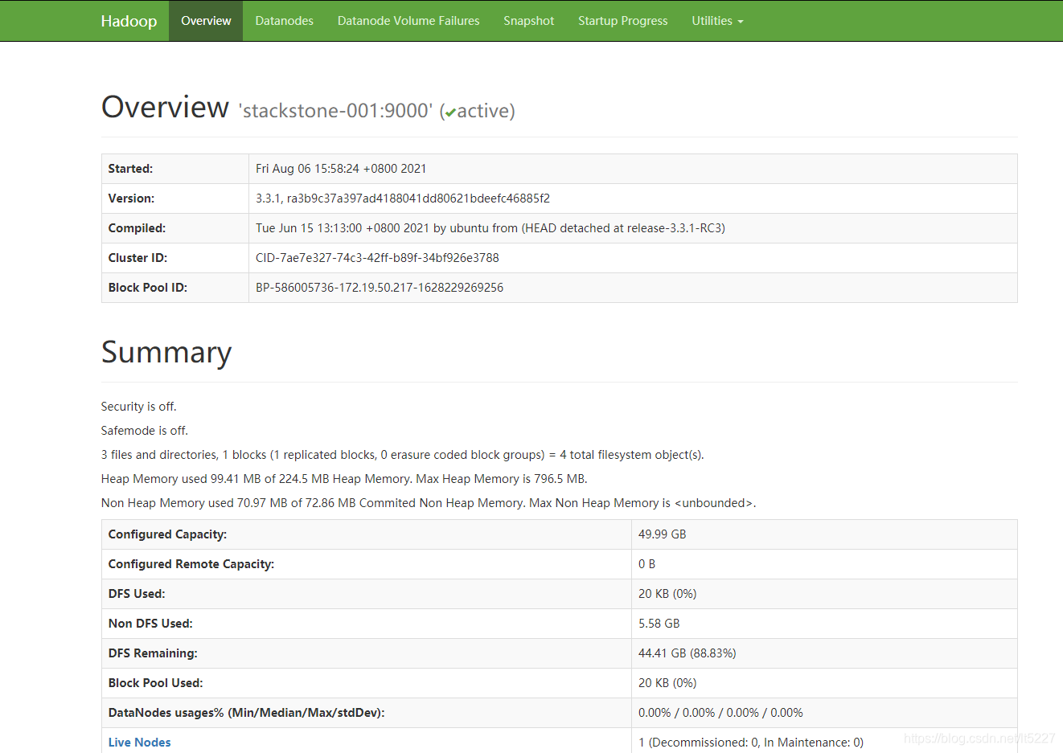This screenshot has height=753, width=1063.
Task: Select the Block Pool ID value
Action: 380,288
